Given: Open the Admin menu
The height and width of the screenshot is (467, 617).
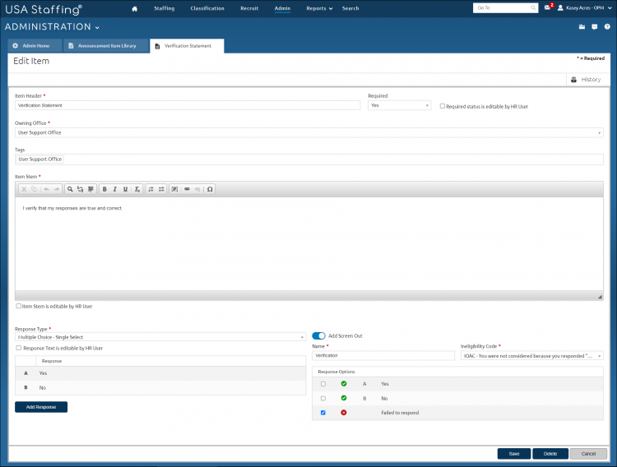Looking at the screenshot, I should pyautogui.click(x=282, y=8).
